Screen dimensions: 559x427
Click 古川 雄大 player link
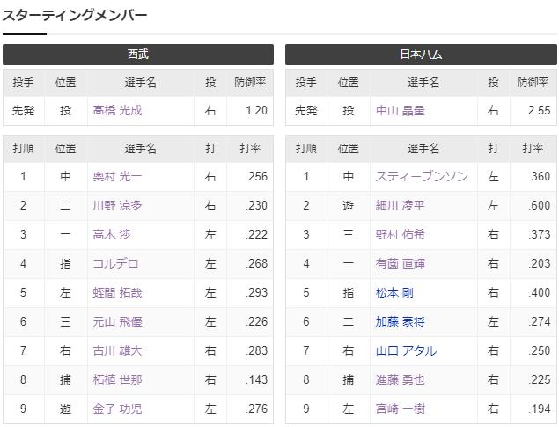coord(117,351)
